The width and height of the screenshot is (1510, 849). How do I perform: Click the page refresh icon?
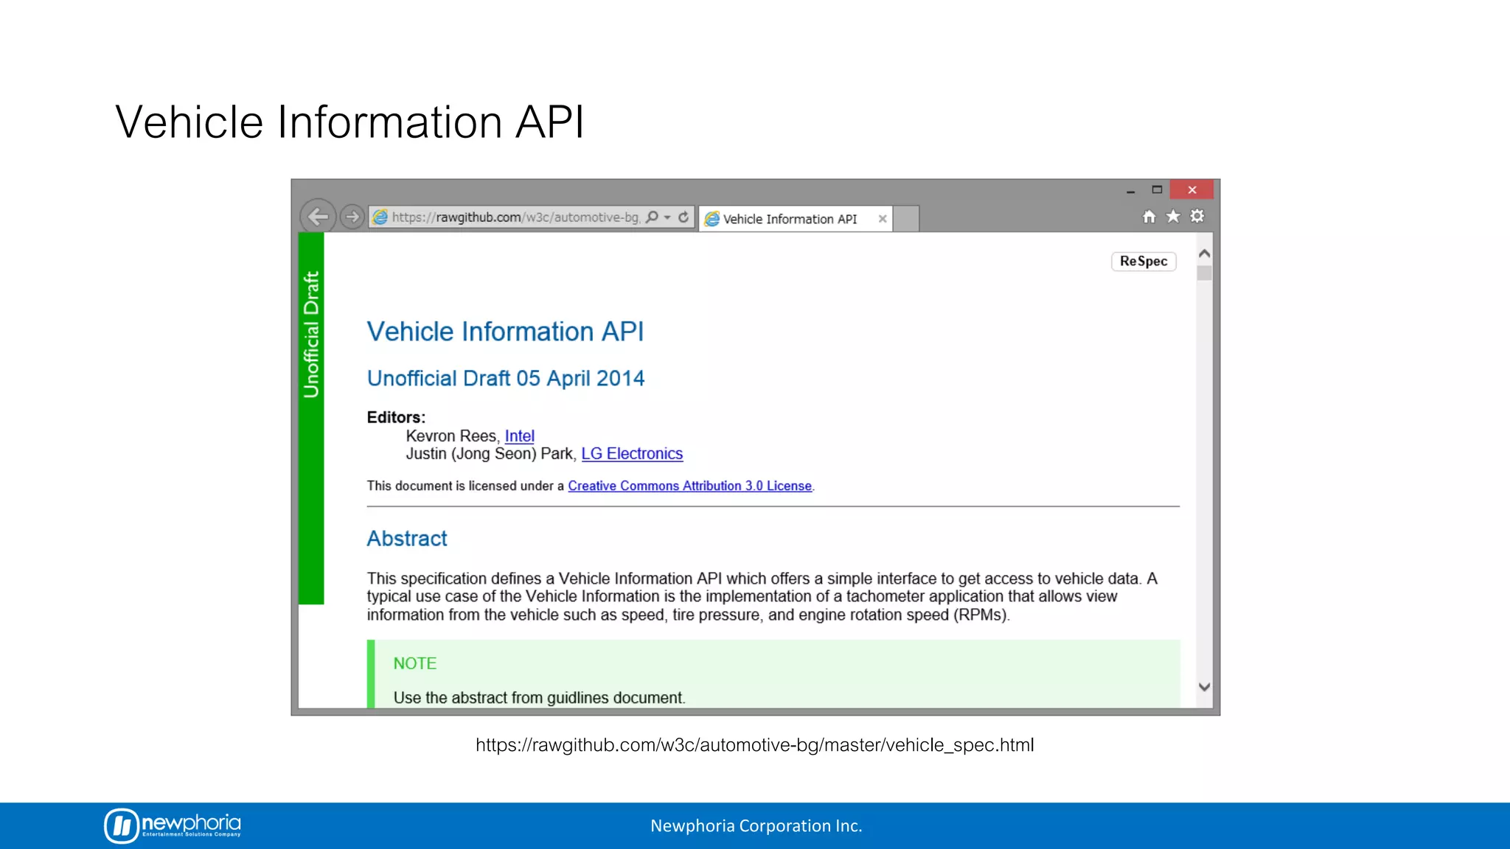point(683,217)
